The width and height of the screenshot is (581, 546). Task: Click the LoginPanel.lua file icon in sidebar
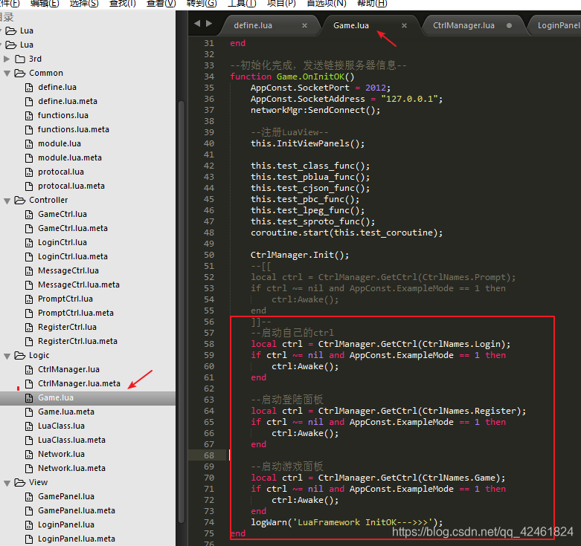[x=29, y=525]
